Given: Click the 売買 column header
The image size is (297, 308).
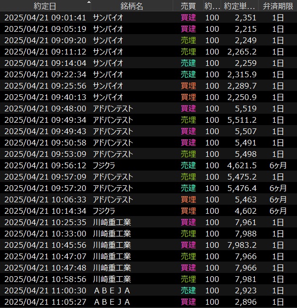Looking at the screenshot, I should tap(188, 6).
